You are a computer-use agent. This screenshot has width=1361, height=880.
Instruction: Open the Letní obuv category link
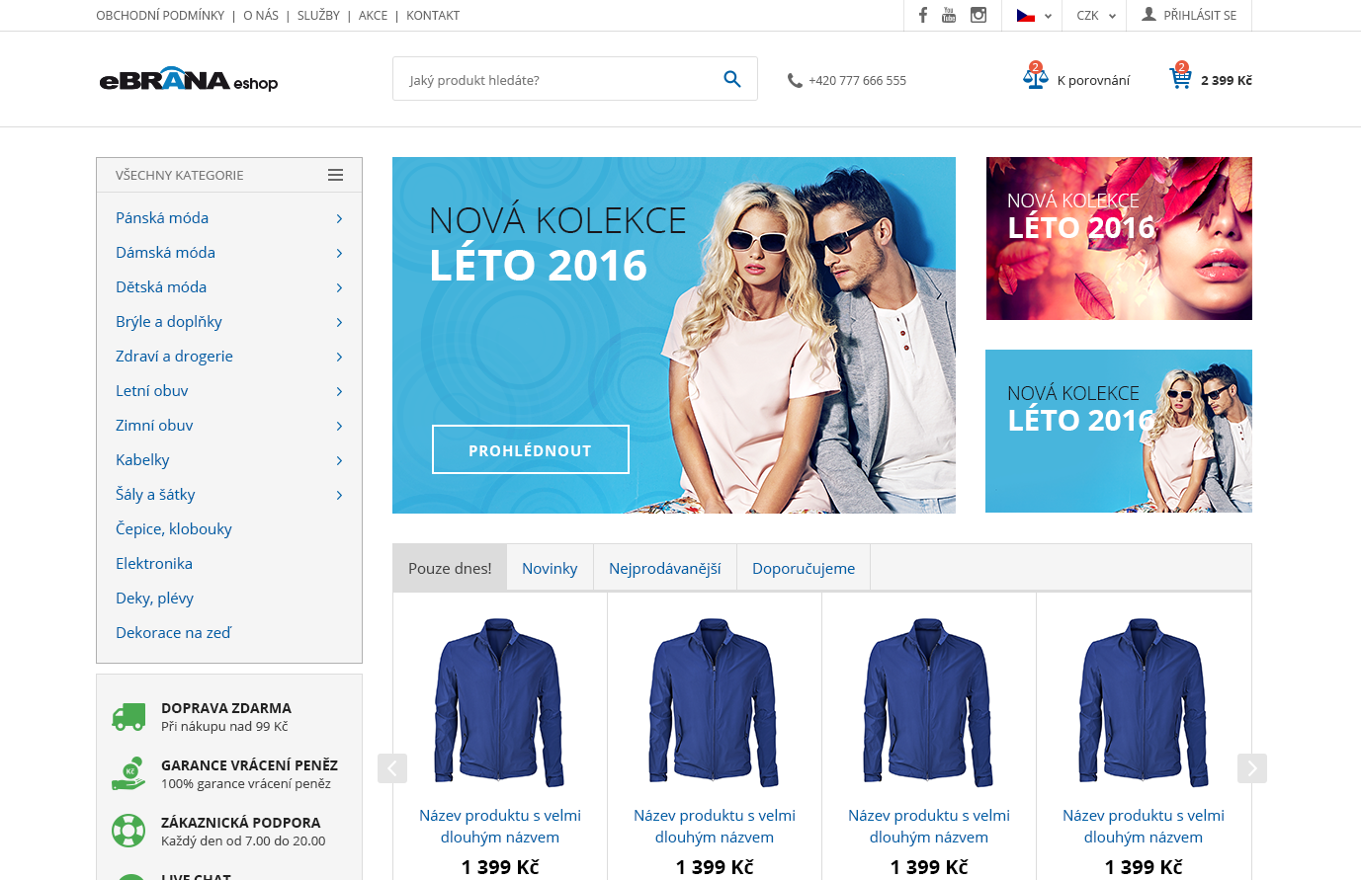[151, 391]
